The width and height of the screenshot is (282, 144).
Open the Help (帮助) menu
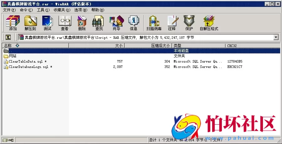point(98,10)
